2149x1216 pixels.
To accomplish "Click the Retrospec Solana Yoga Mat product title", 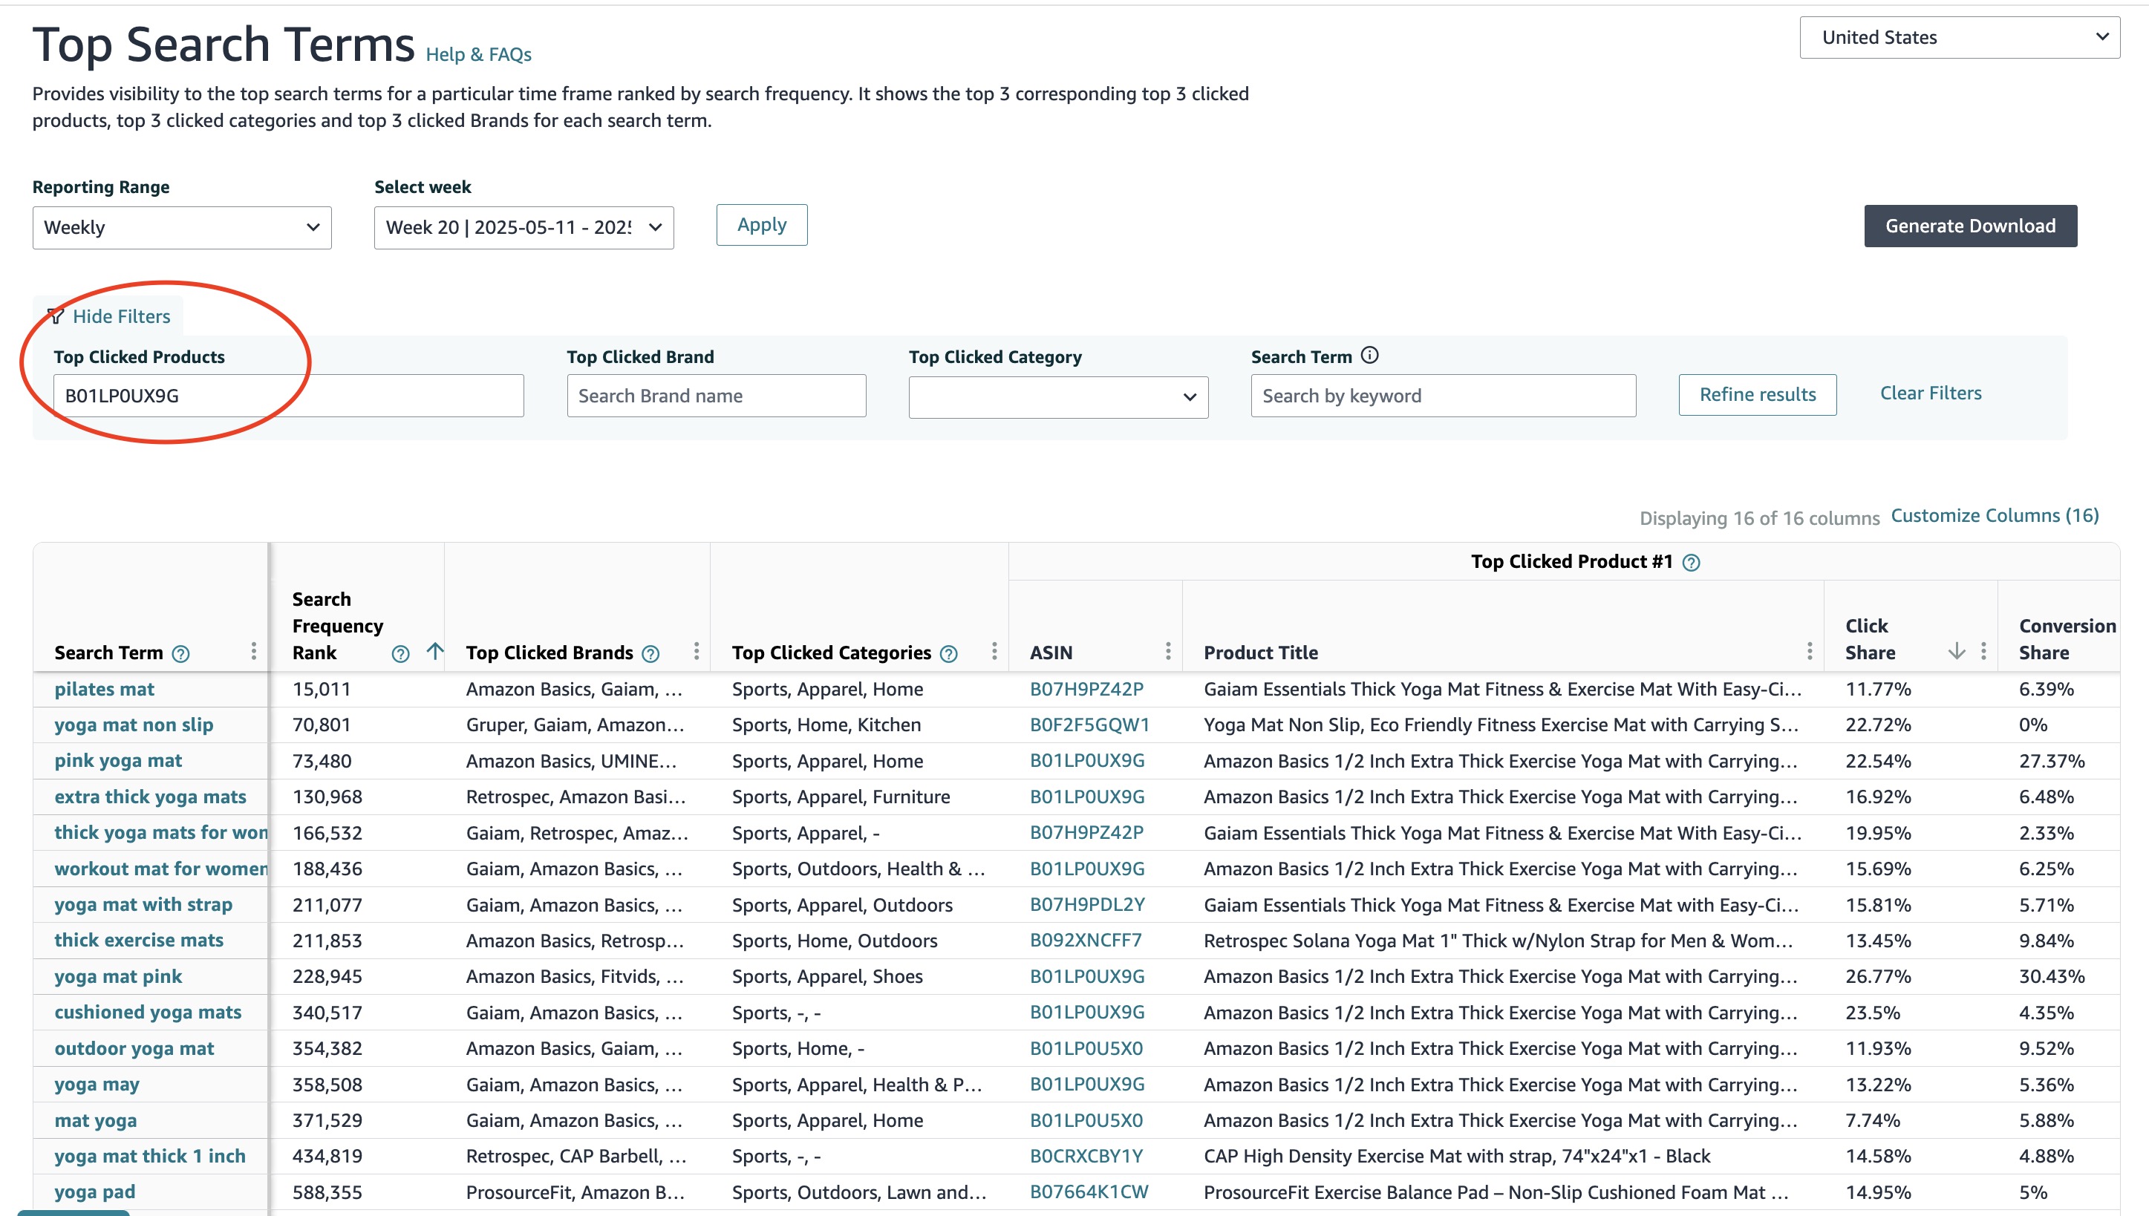I will coord(1498,941).
